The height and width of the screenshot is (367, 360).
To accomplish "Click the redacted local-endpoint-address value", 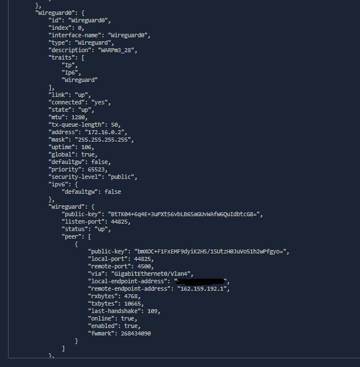I will [201, 282].
